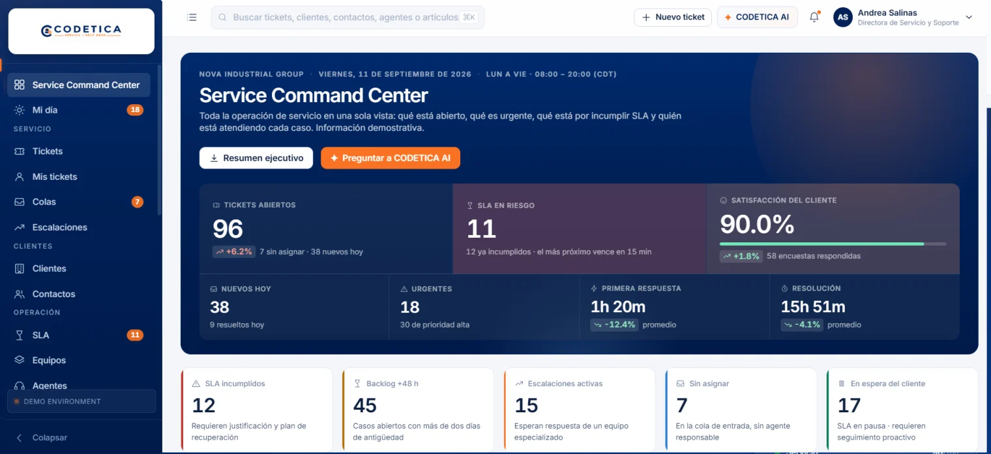Open Service Command Center in sidebar
This screenshot has width=991, height=454.
tap(79, 85)
